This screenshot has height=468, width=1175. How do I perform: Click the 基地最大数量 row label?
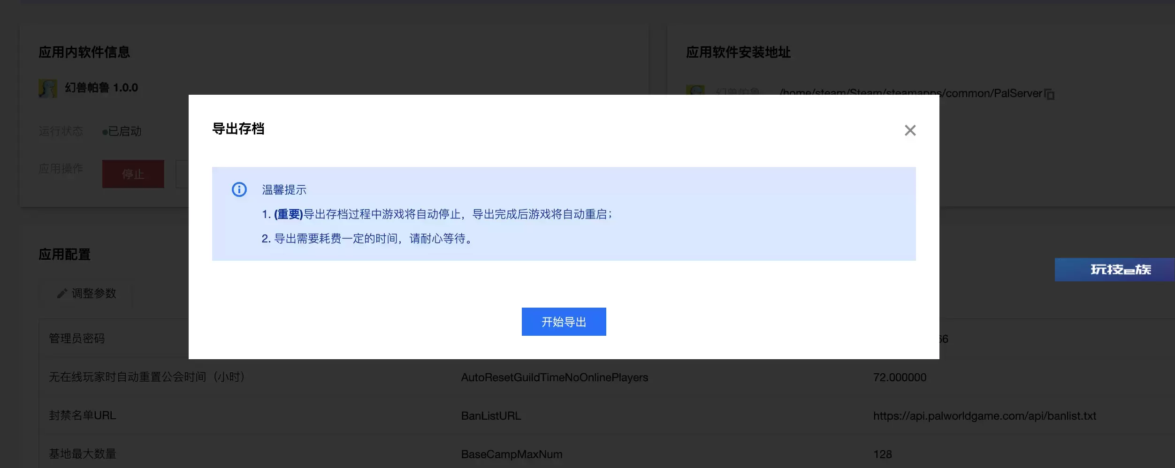[83, 454]
